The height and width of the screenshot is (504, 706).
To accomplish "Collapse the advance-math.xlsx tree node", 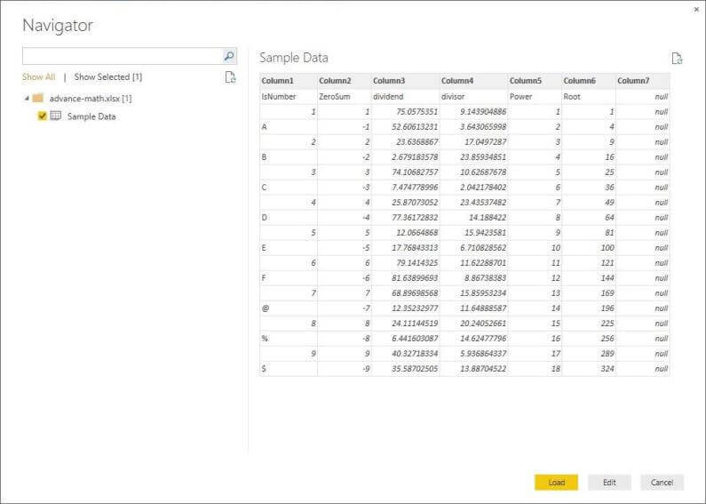I will [x=27, y=99].
